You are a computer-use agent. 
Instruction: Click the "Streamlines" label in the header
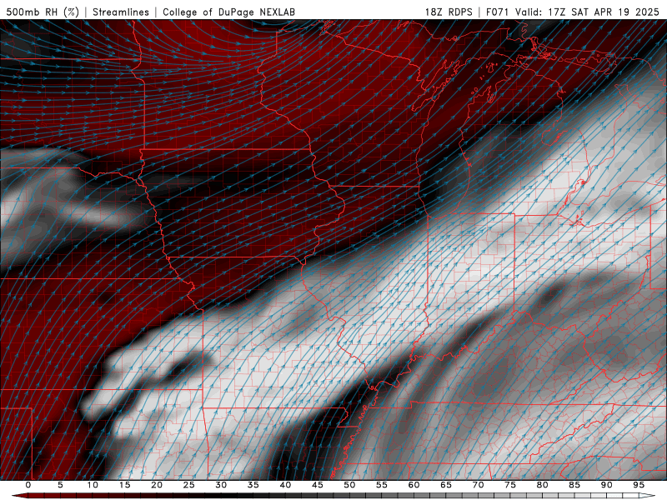(x=121, y=12)
